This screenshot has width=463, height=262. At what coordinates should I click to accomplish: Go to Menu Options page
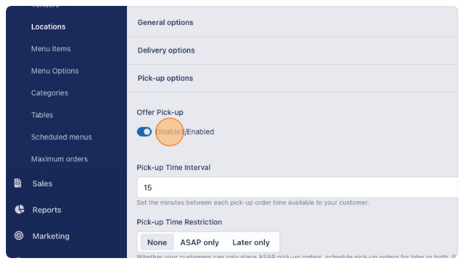coord(55,71)
